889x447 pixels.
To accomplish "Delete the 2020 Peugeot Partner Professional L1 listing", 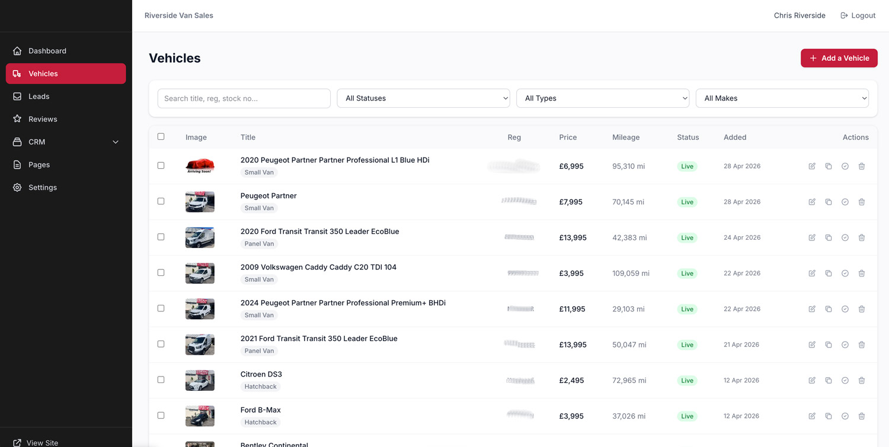I will tap(862, 166).
